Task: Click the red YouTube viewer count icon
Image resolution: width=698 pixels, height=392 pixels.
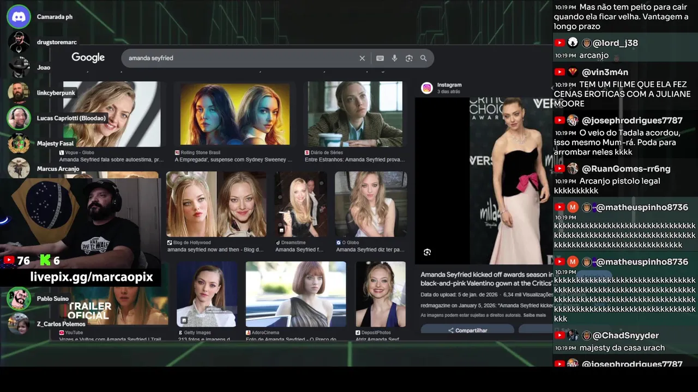Action: (x=9, y=261)
